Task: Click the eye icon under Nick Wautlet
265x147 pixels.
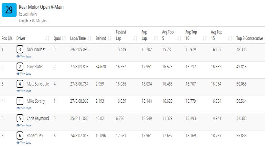Action: coord(18,56)
